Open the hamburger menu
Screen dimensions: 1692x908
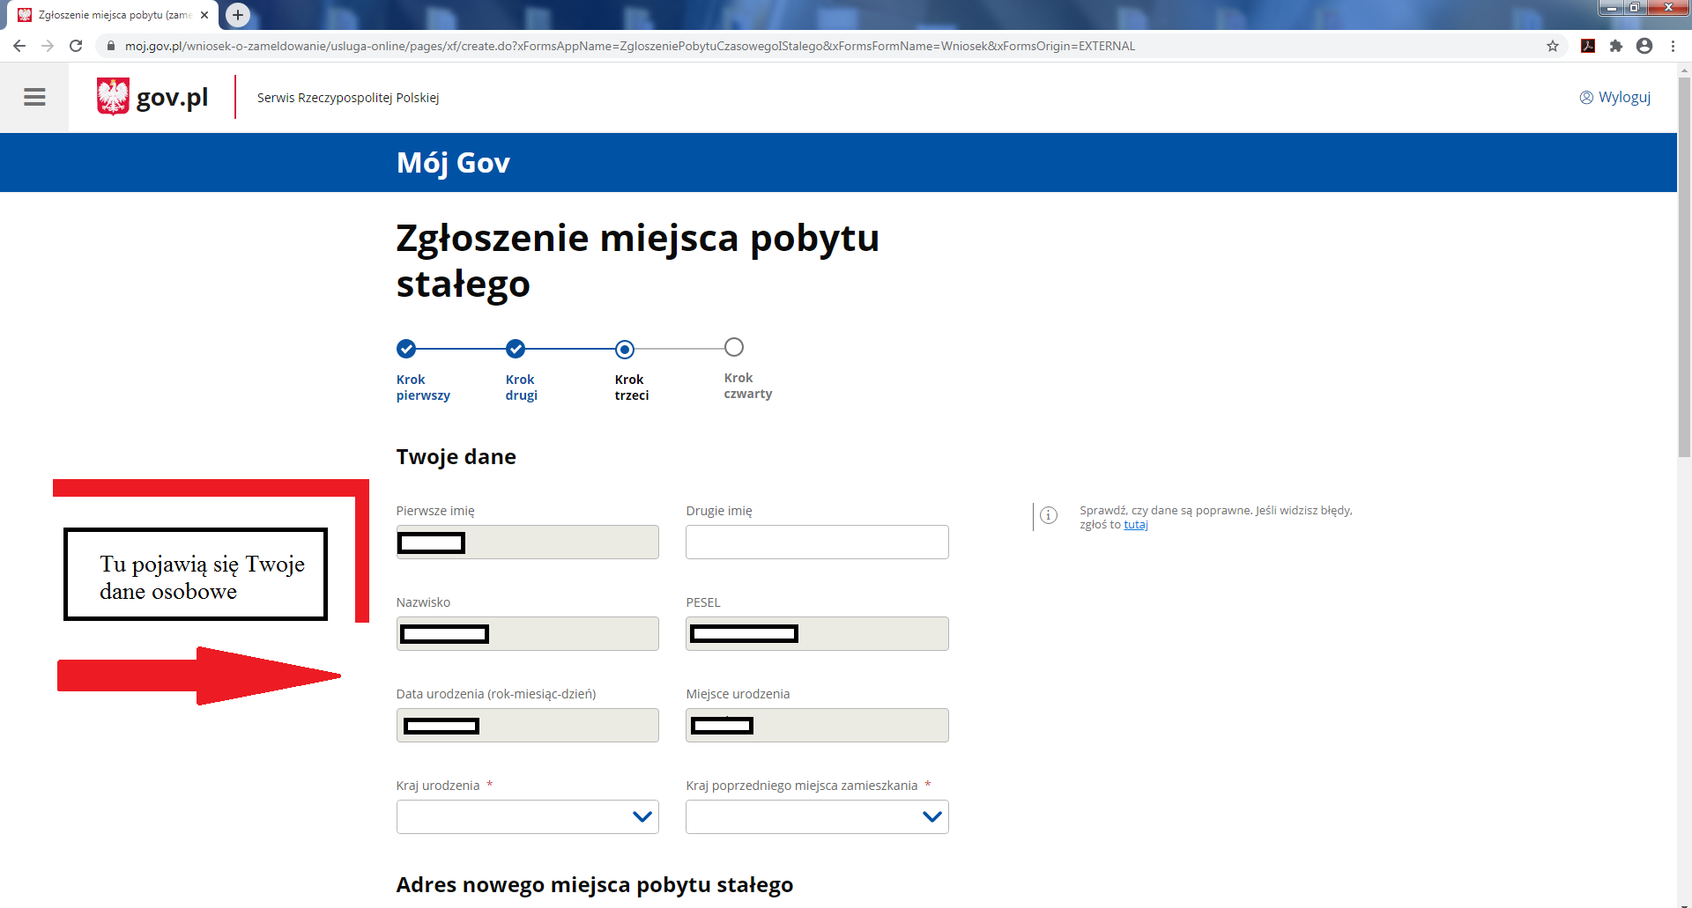34,97
